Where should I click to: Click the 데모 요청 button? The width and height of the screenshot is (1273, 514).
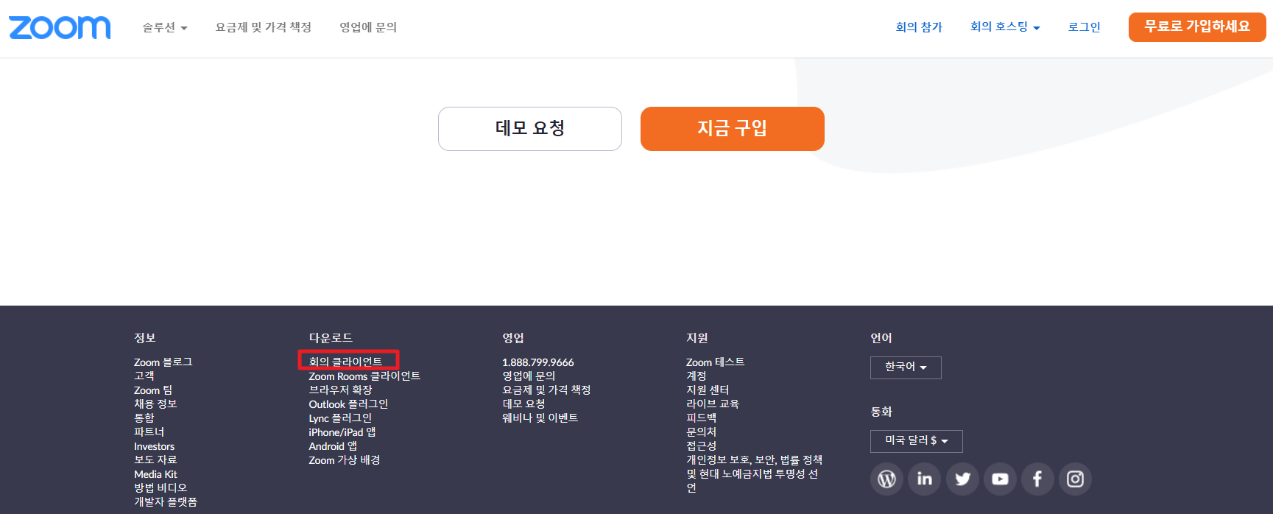530,129
